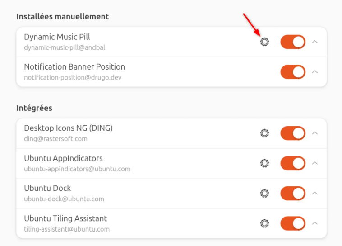Expand Ubuntu Tiling Assistant details chevron
The height and width of the screenshot is (246, 342).
tap(315, 223)
